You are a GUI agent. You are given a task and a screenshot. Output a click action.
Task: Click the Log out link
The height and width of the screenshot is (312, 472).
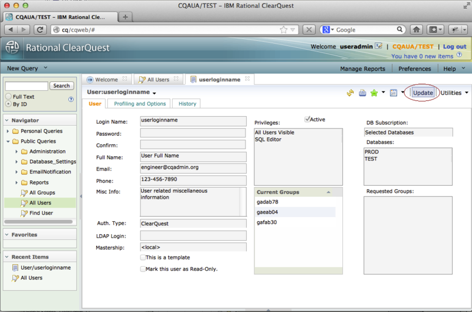[454, 47]
